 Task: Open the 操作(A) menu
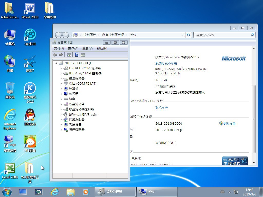73,48
